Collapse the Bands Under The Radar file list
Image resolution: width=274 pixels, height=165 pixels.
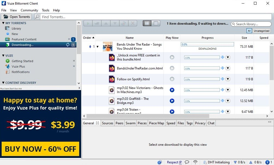(x=97, y=47)
